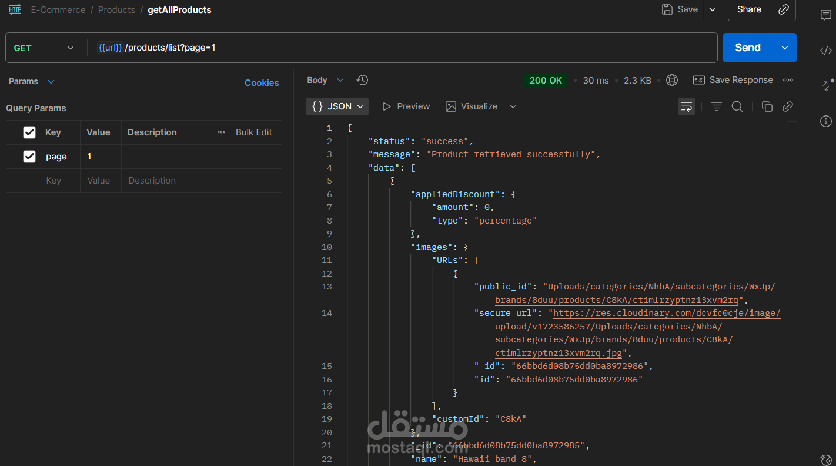Select the GET method dropdown

click(x=44, y=48)
